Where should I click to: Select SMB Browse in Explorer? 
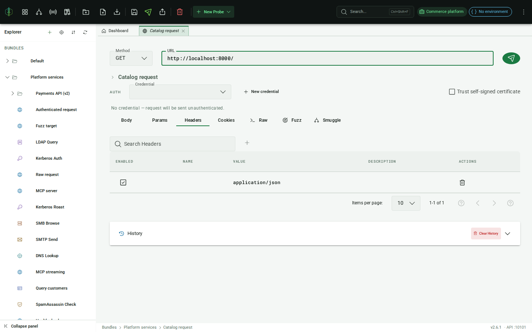(48, 223)
